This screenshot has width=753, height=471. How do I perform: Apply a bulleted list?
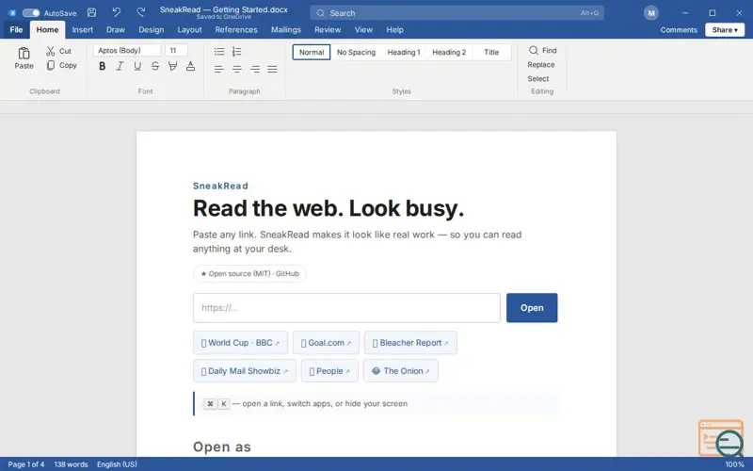click(x=219, y=52)
